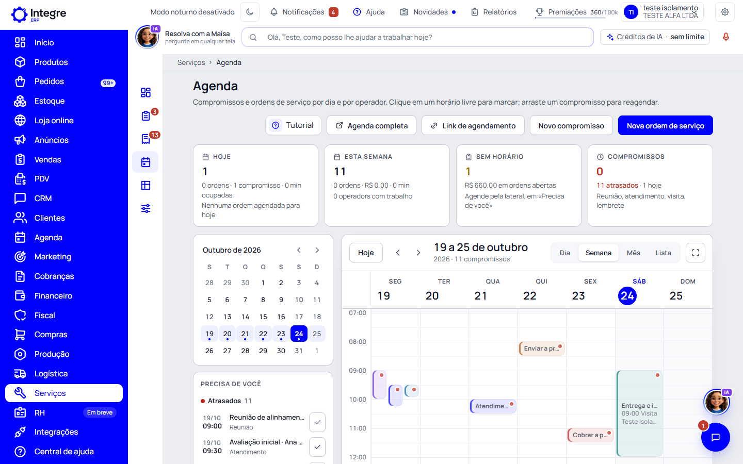Screen dimensions: 743x464
Task: Switch to Dia view
Action: point(565,253)
